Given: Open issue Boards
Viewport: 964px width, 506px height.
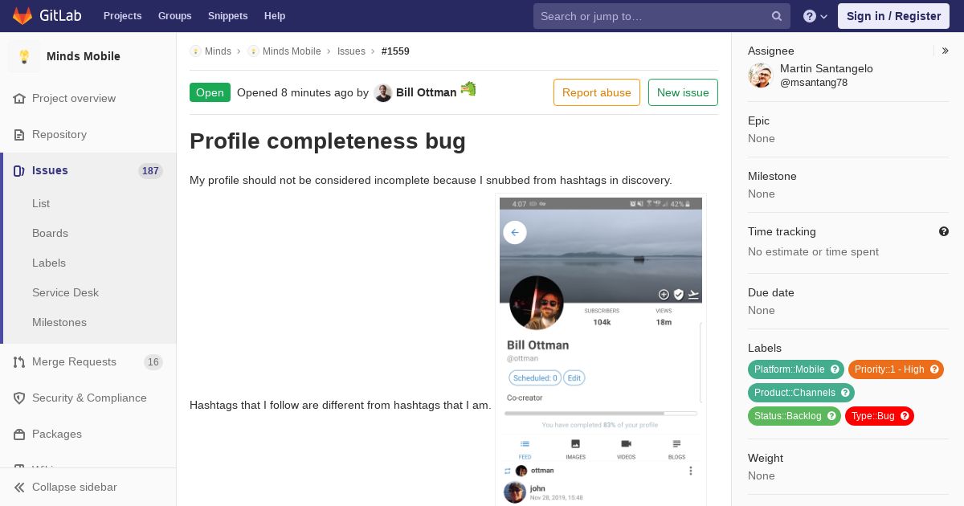Looking at the screenshot, I should tap(50, 233).
